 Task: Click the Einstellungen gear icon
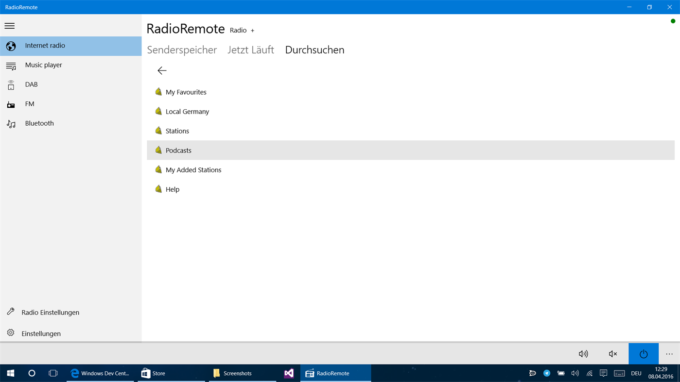[x=10, y=333]
